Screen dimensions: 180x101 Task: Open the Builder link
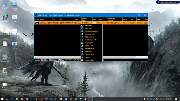(x=45, y=60)
